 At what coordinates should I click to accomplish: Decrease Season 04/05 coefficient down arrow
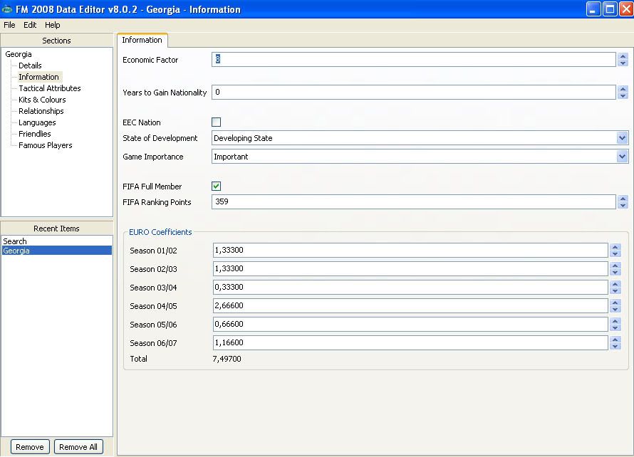tap(615, 310)
